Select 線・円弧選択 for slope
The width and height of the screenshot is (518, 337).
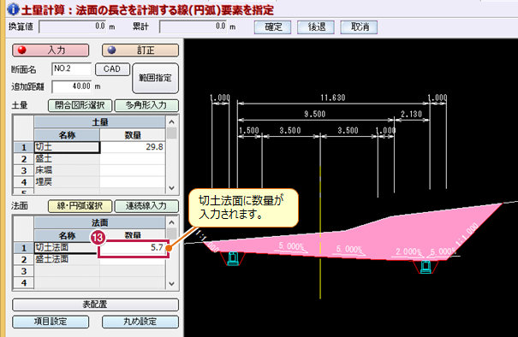(80, 206)
